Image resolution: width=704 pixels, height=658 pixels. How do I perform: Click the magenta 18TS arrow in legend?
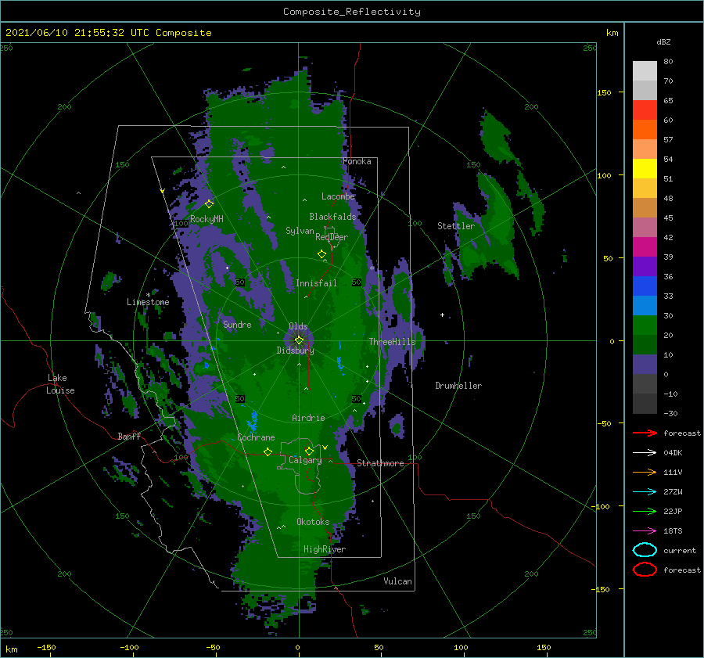click(x=645, y=531)
